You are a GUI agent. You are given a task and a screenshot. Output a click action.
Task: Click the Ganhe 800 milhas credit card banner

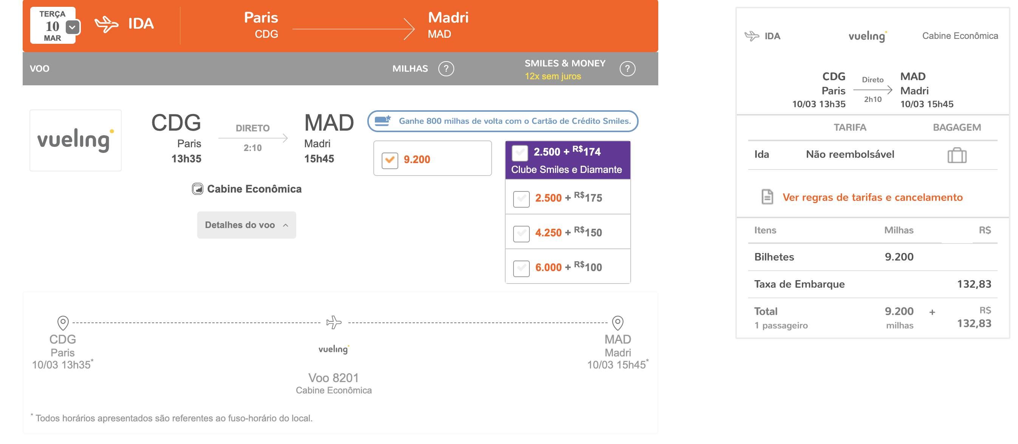[503, 121]
